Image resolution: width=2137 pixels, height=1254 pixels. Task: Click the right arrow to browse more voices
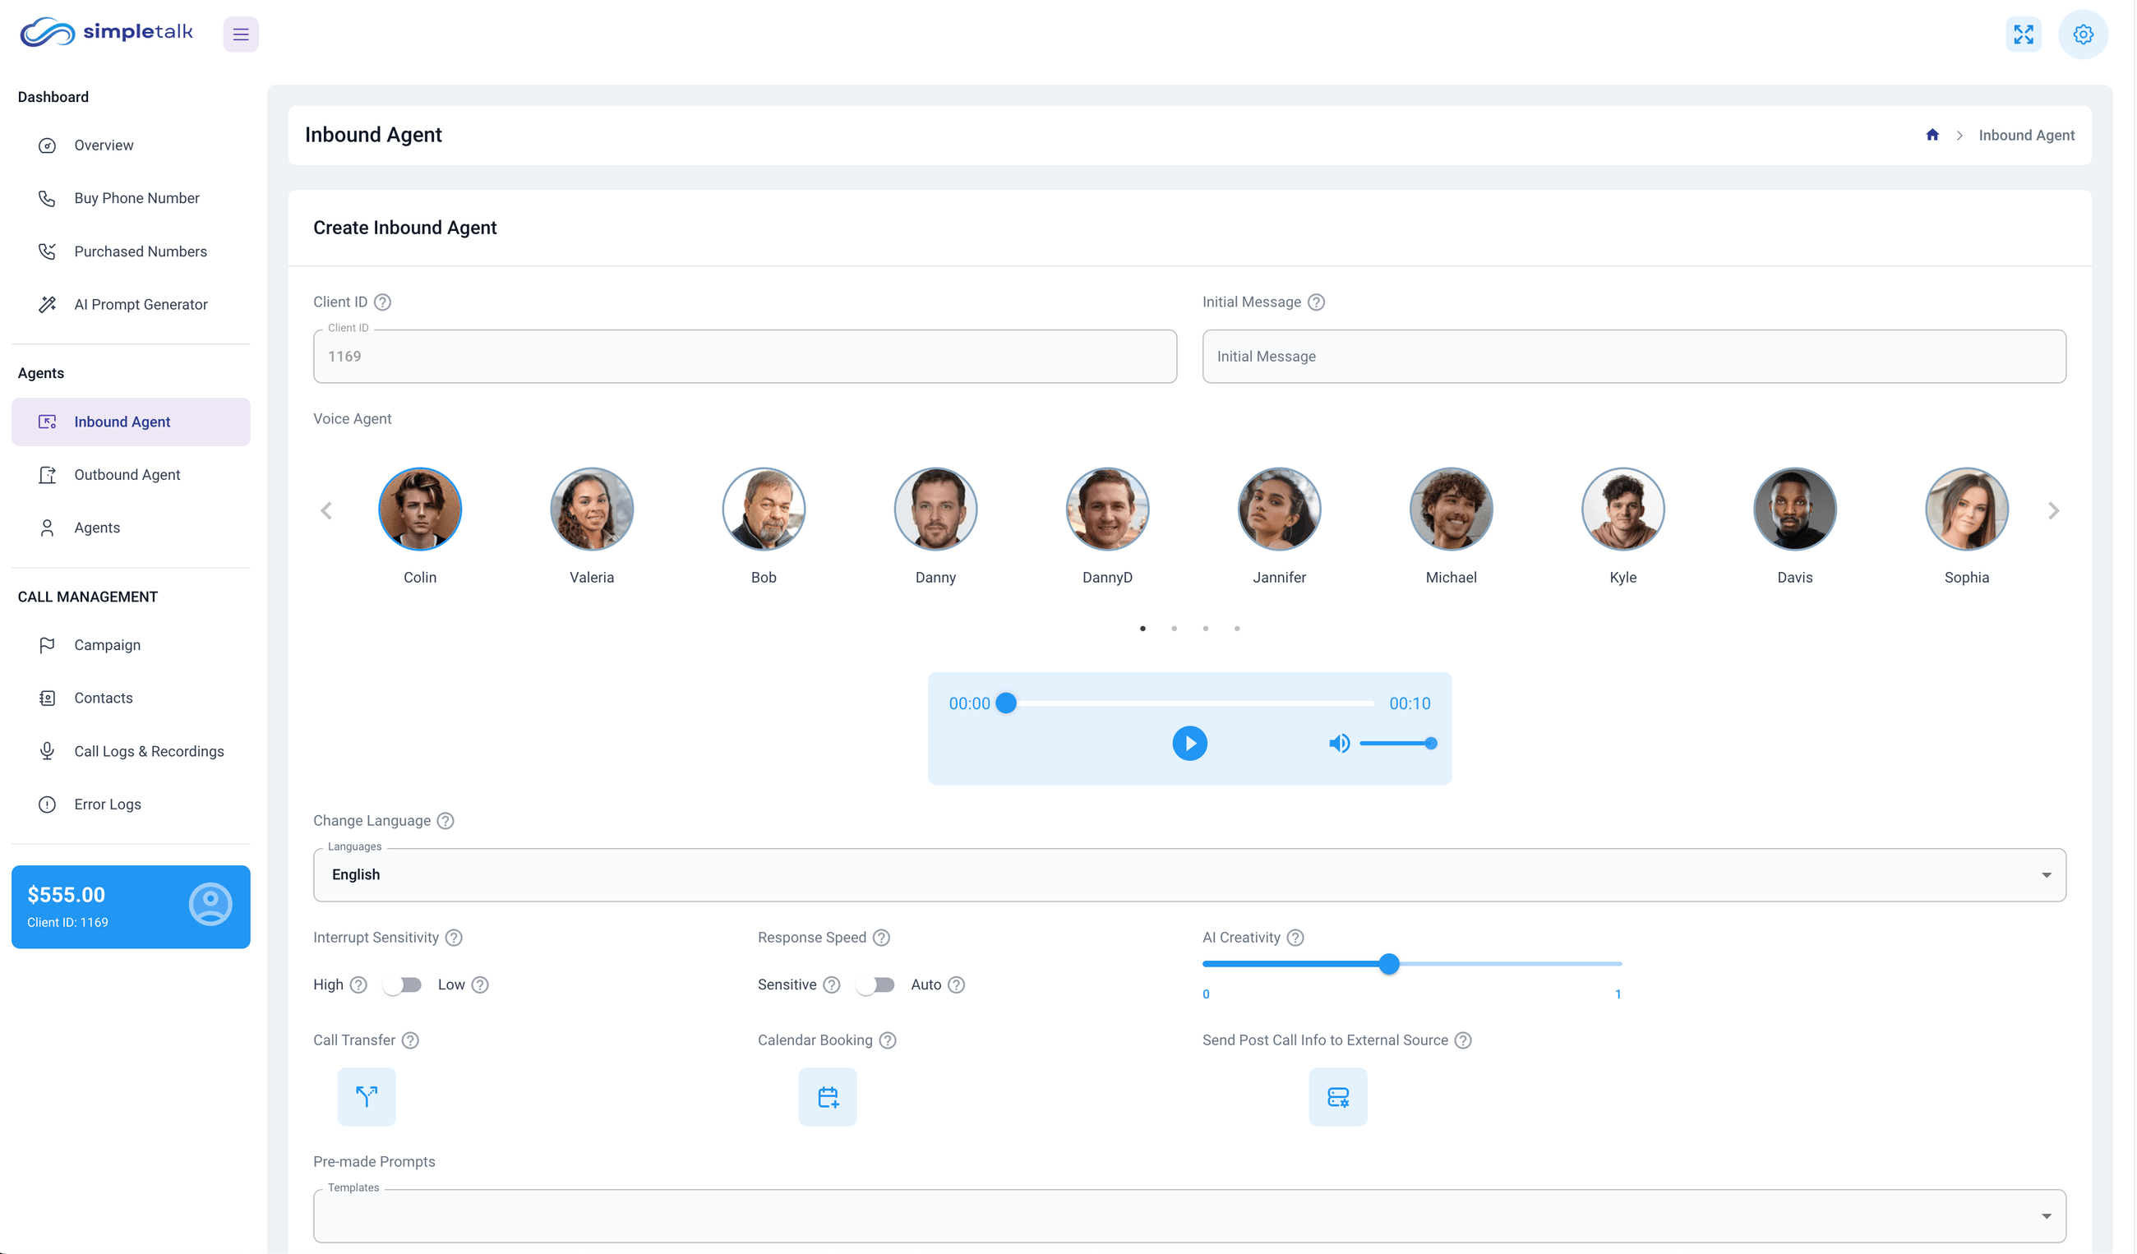[2054, 509]
